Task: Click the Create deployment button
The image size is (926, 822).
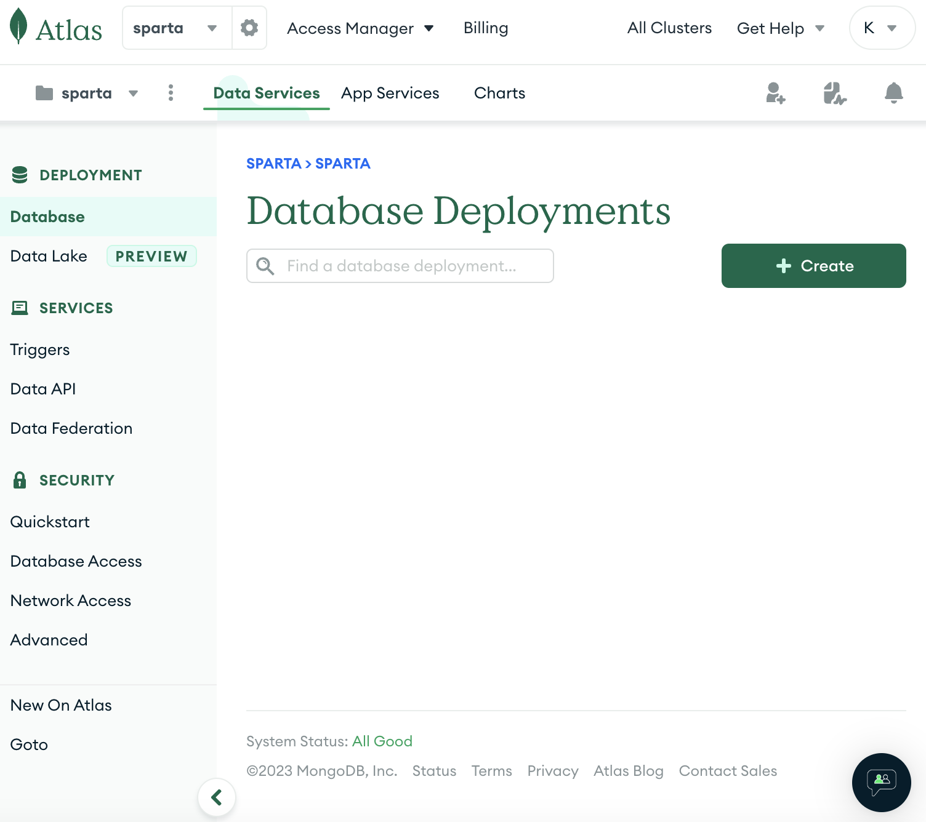Action: click(x=814, y=266)
